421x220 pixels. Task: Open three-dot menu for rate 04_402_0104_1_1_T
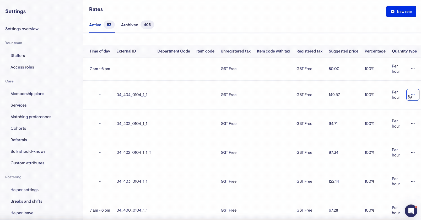pyautogui.click(x=413, y=153)
